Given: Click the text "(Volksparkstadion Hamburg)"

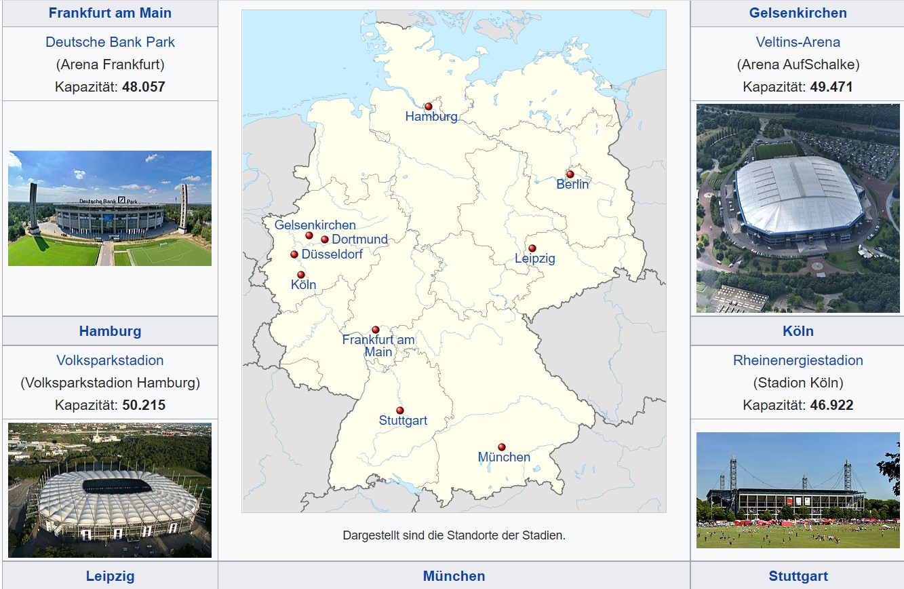Looking at the screenshot, I should click(110, 383).
